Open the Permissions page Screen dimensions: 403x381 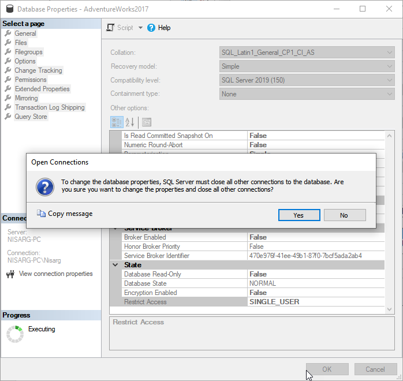(x=31, y=80)
